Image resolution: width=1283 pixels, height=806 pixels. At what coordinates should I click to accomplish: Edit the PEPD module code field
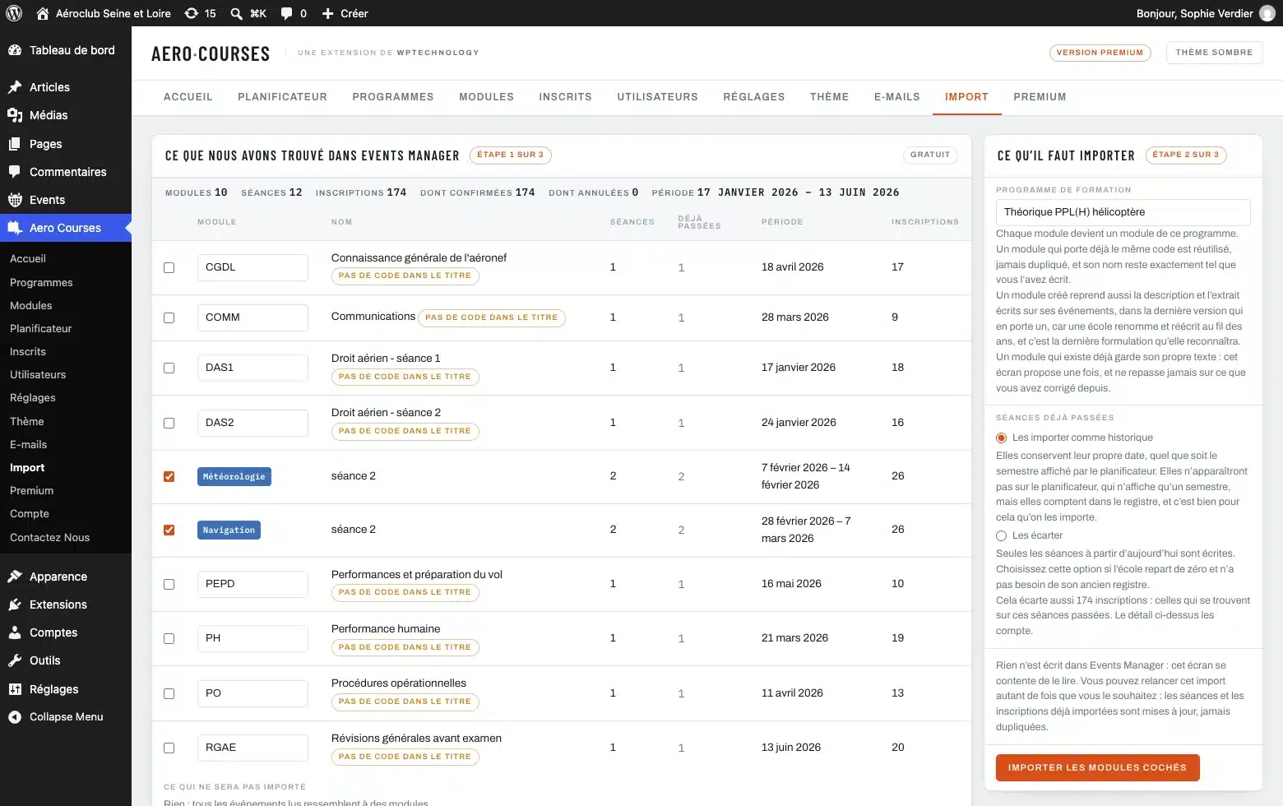252,584
